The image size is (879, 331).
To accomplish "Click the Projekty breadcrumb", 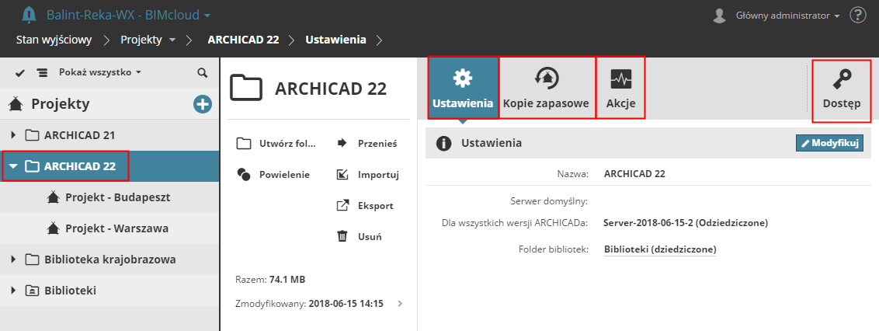I will tap(141, 40).
